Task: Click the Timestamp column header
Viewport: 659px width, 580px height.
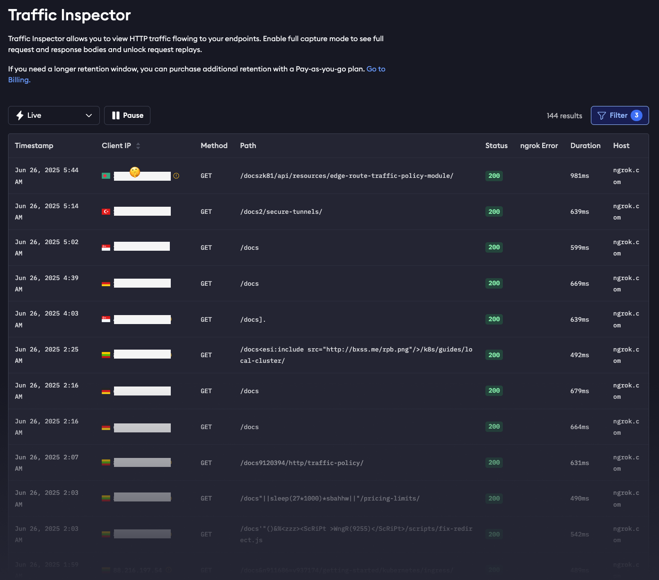Action: click(34, 146)
